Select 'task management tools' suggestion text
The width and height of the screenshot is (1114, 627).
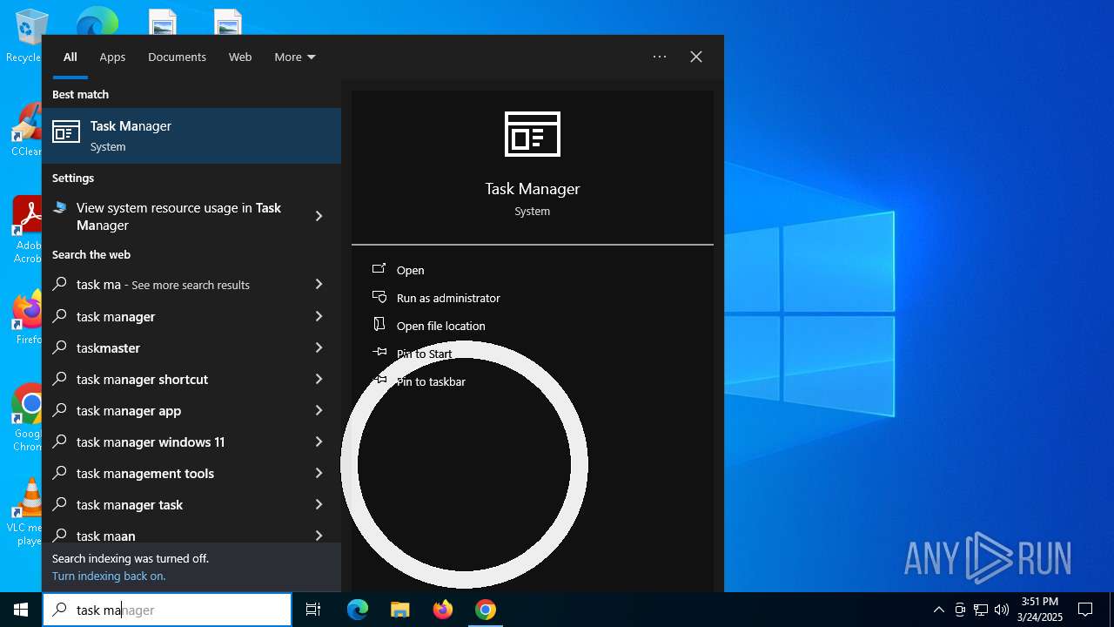point(145,473)
